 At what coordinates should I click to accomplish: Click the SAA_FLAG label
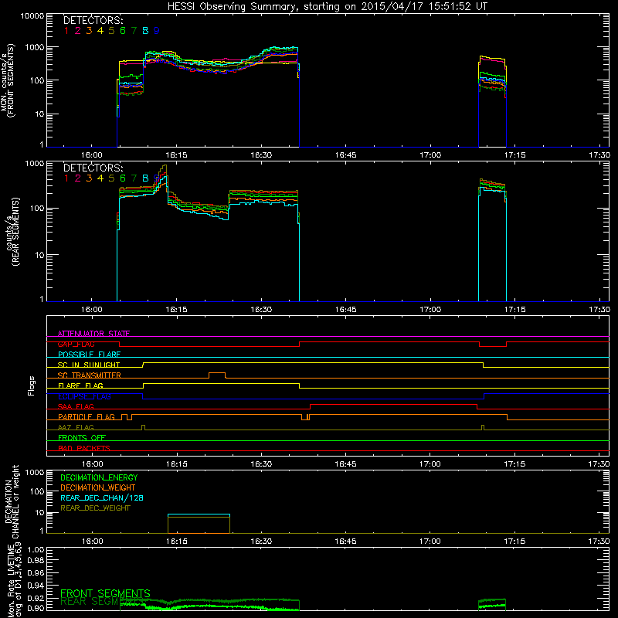tap(76, 406)
